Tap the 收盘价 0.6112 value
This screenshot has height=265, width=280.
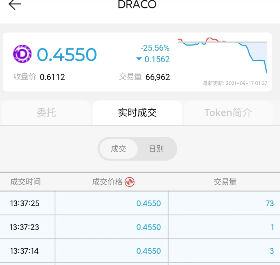tap(52, 77)
